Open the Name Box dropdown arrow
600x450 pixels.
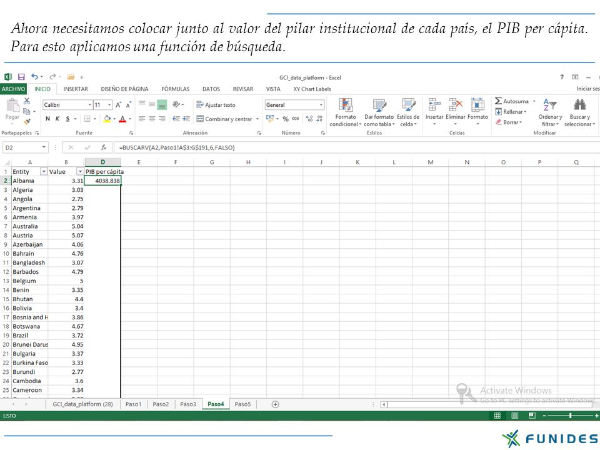[x=44, y=147]
